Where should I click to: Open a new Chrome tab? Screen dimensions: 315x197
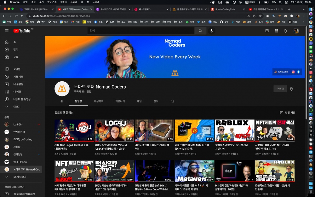[x=289, y=9]
